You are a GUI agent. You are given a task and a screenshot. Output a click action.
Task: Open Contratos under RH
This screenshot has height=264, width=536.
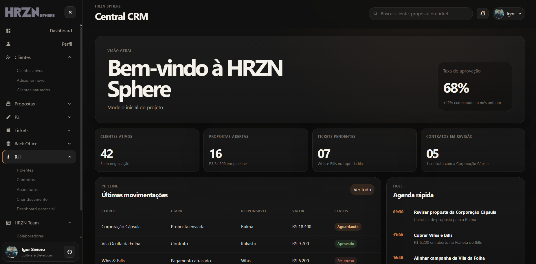(26, 180)
